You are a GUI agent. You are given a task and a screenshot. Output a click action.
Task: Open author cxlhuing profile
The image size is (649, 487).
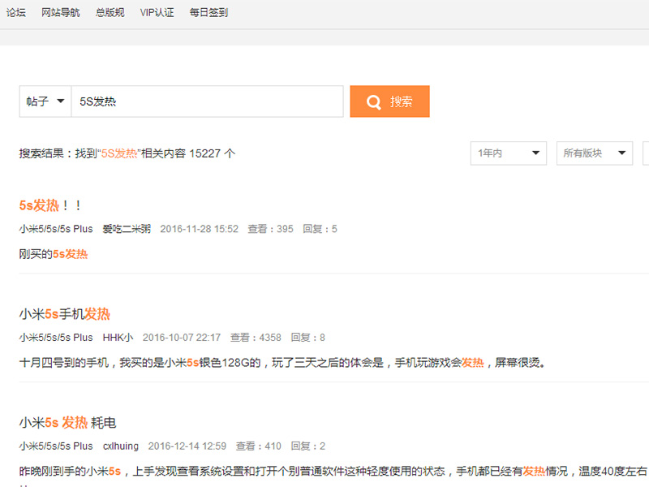120,446
